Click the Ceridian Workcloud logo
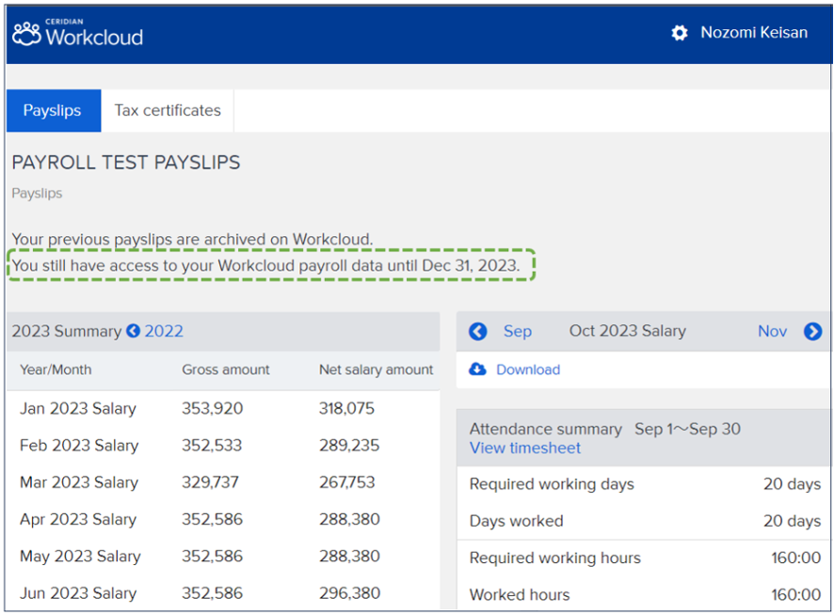 point(77,33)
